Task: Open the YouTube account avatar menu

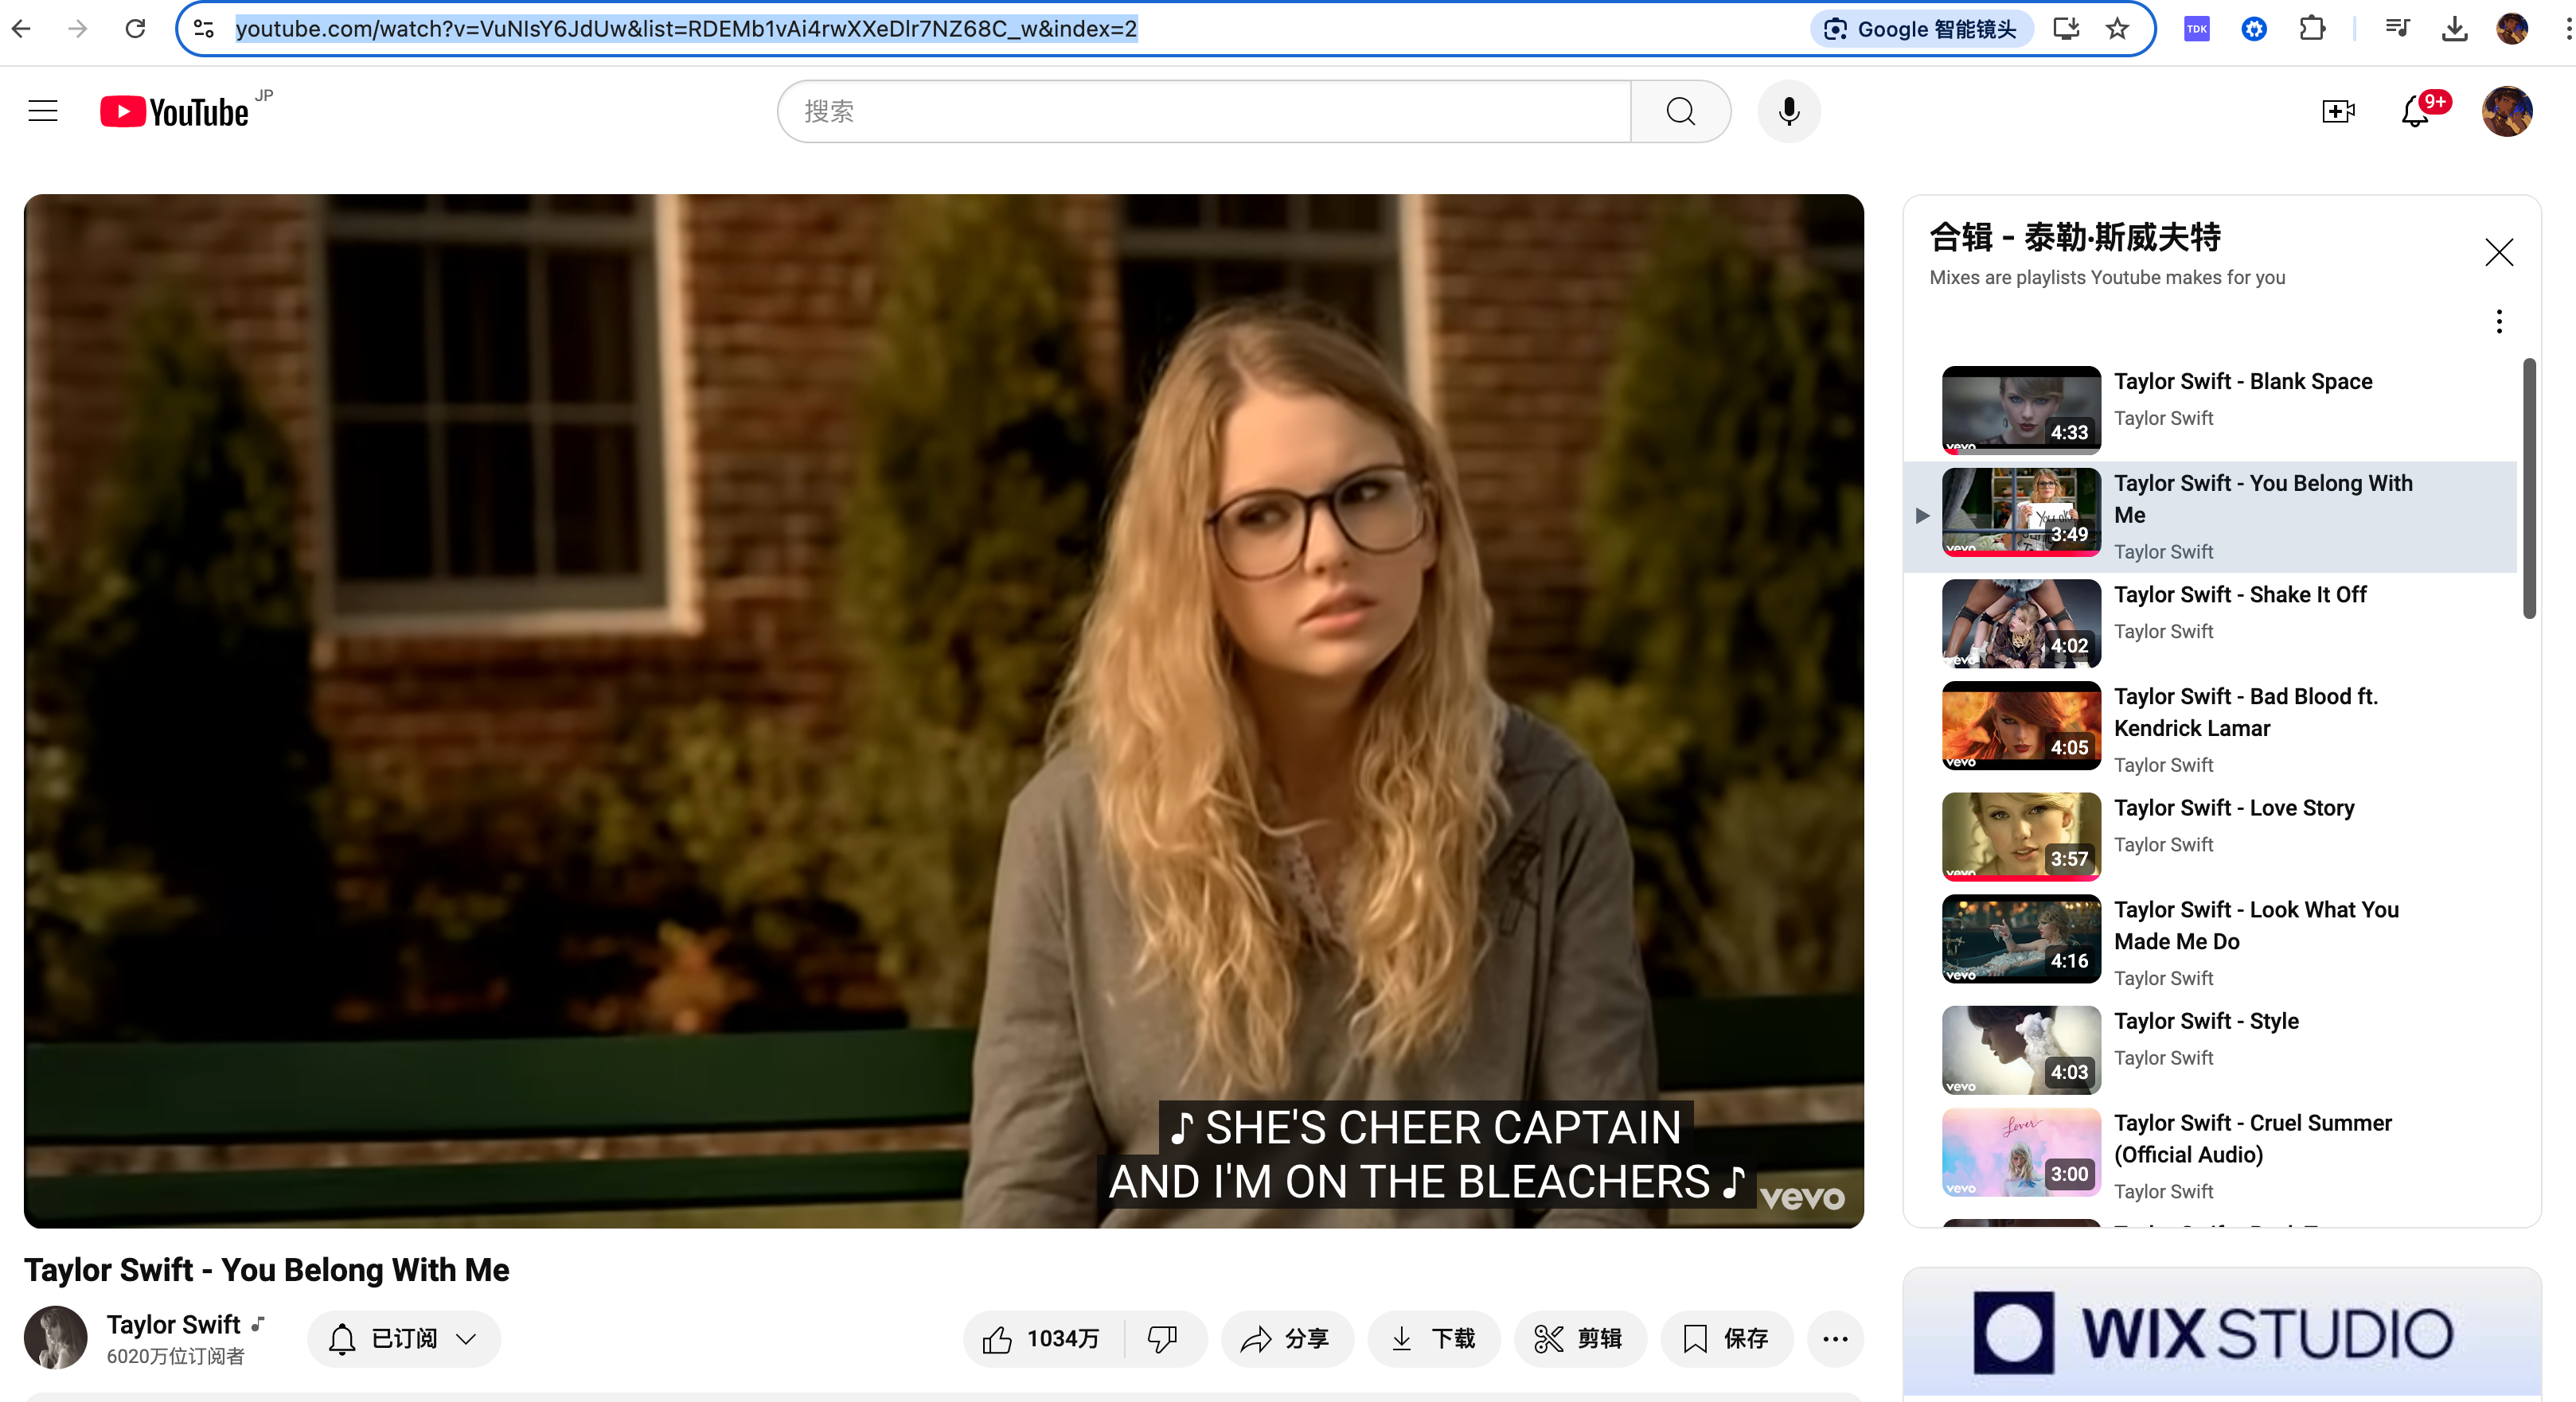Action: 2507,111
